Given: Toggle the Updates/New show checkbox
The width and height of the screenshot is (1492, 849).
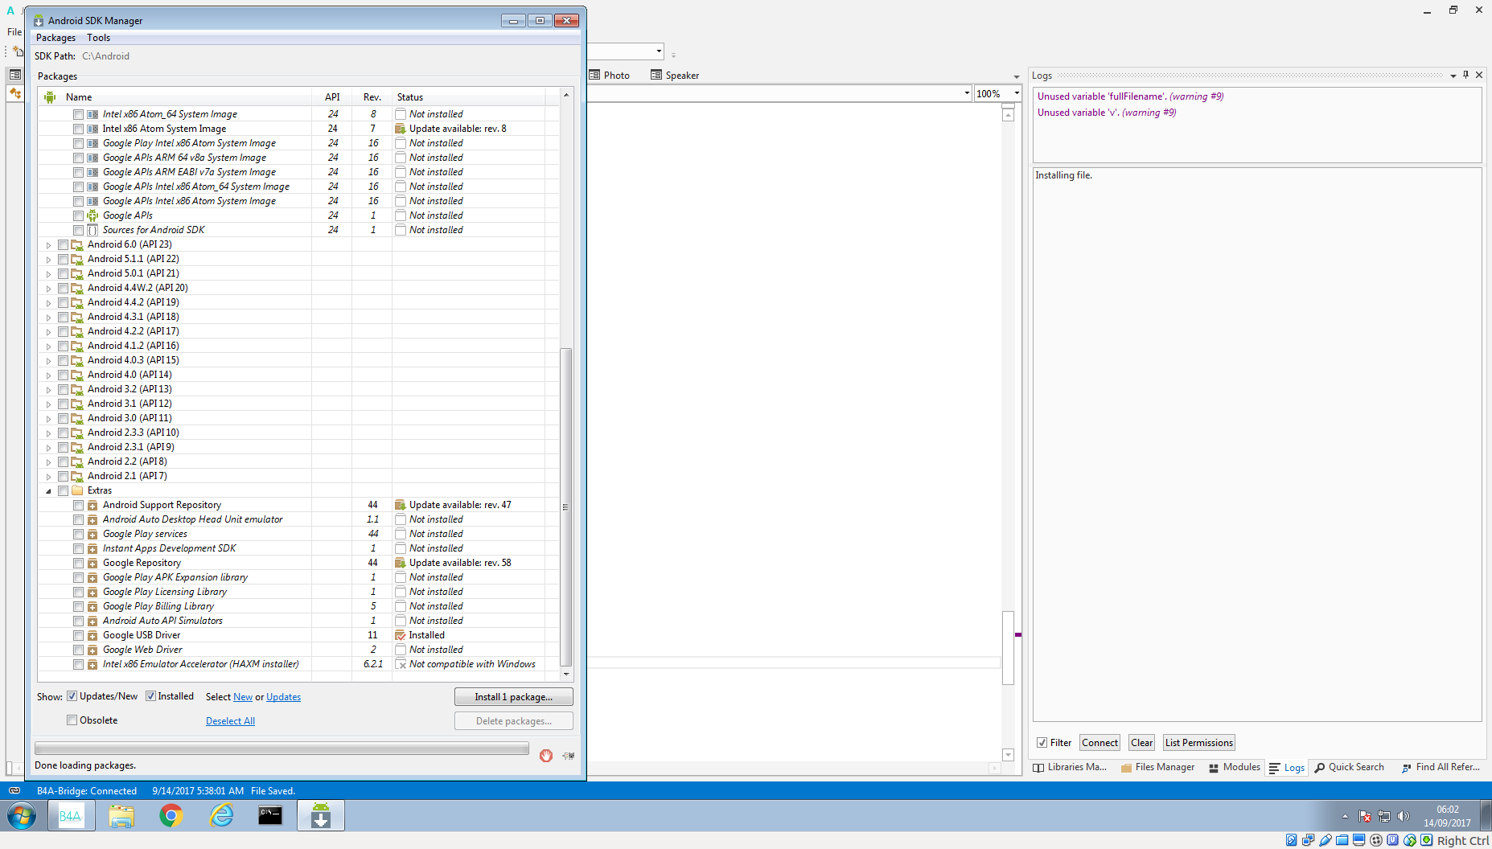Looking at the screenshot, I should [x=72, y=696].
